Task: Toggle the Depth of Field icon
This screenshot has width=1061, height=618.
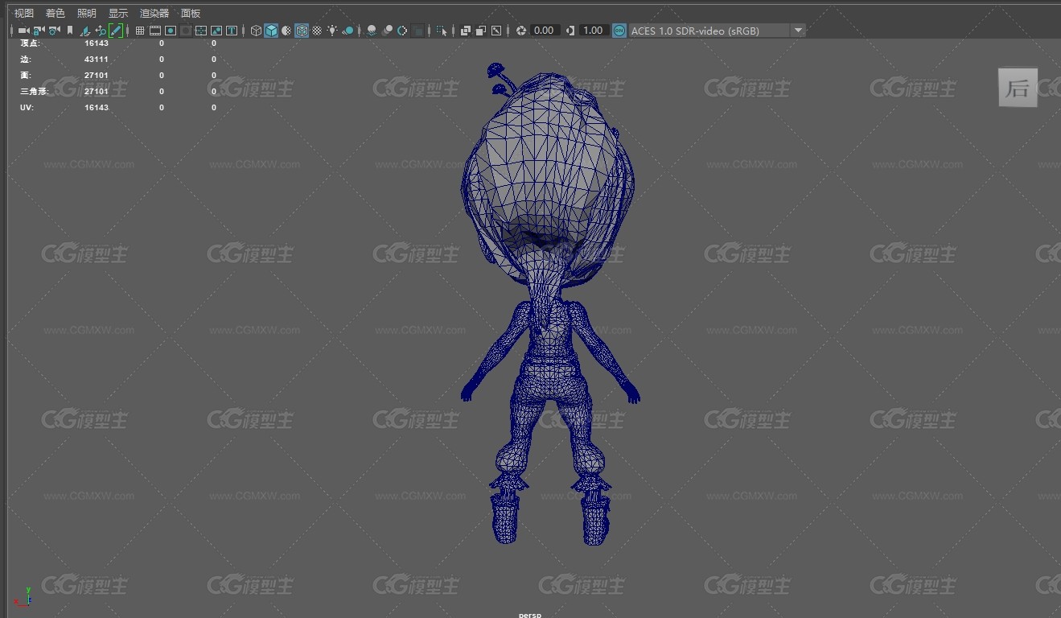Action: tap(417, 31)
